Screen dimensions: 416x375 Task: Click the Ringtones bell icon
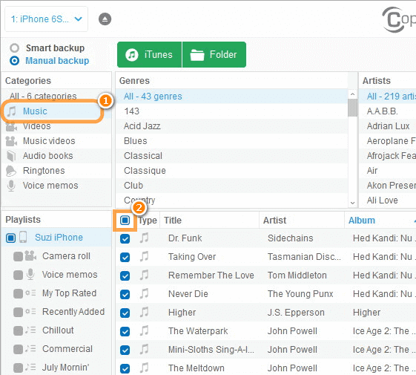point(11,171)
